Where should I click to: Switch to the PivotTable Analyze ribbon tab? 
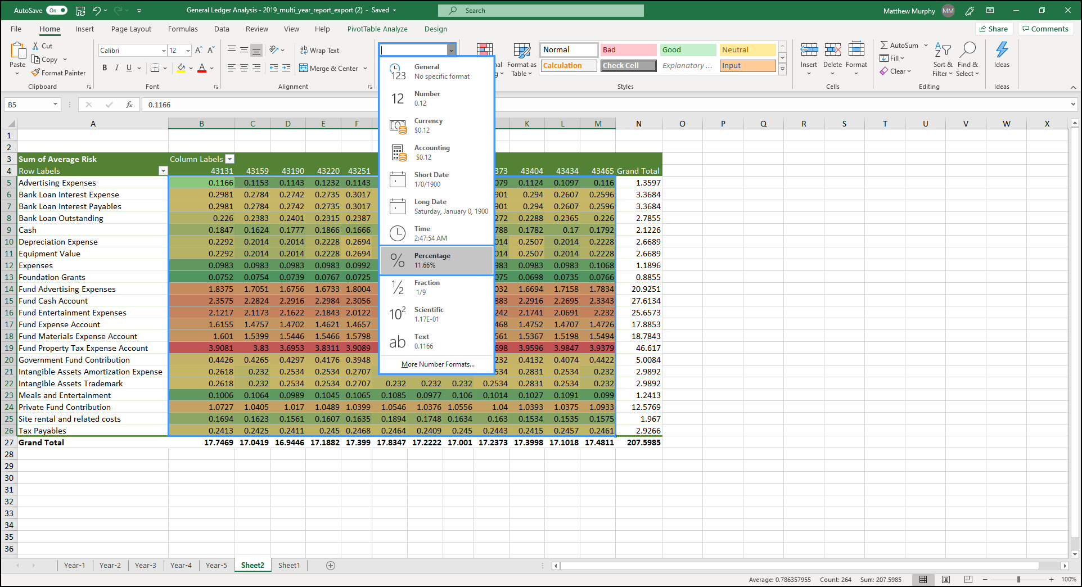click(377, 29)
